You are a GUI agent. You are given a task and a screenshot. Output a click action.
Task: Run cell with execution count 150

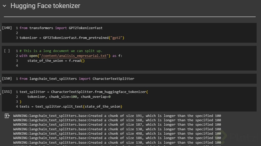(7, 79)
